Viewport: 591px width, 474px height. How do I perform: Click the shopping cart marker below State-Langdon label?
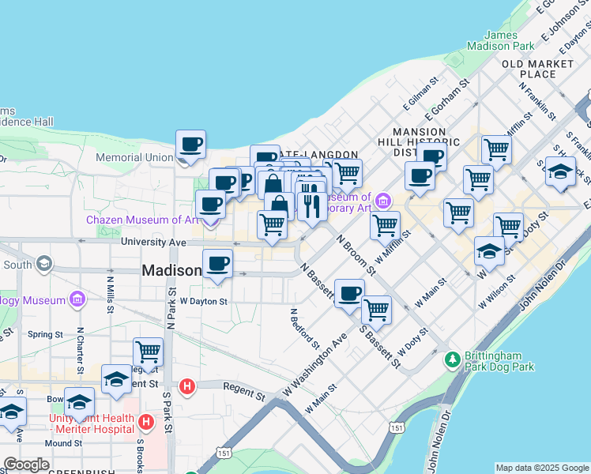click(x=348, y=174)
